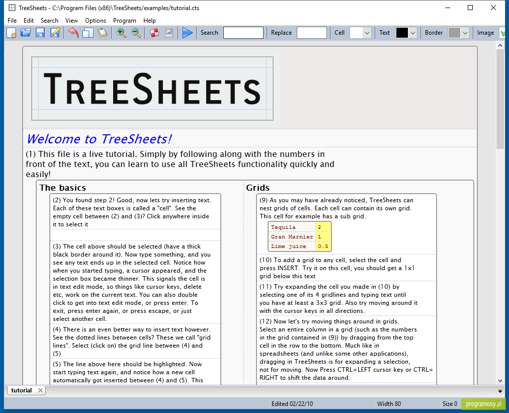Select the yellow cell with value 0.5

click(323, 246)
